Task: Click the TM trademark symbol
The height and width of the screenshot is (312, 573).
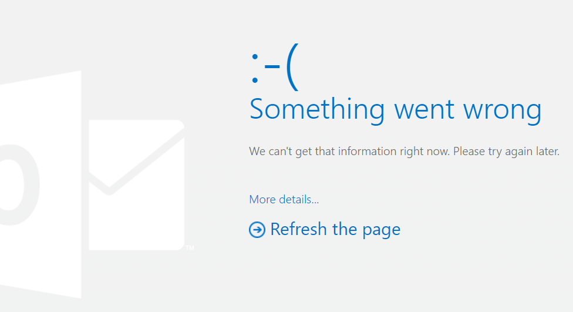Action: click(190, 248)
